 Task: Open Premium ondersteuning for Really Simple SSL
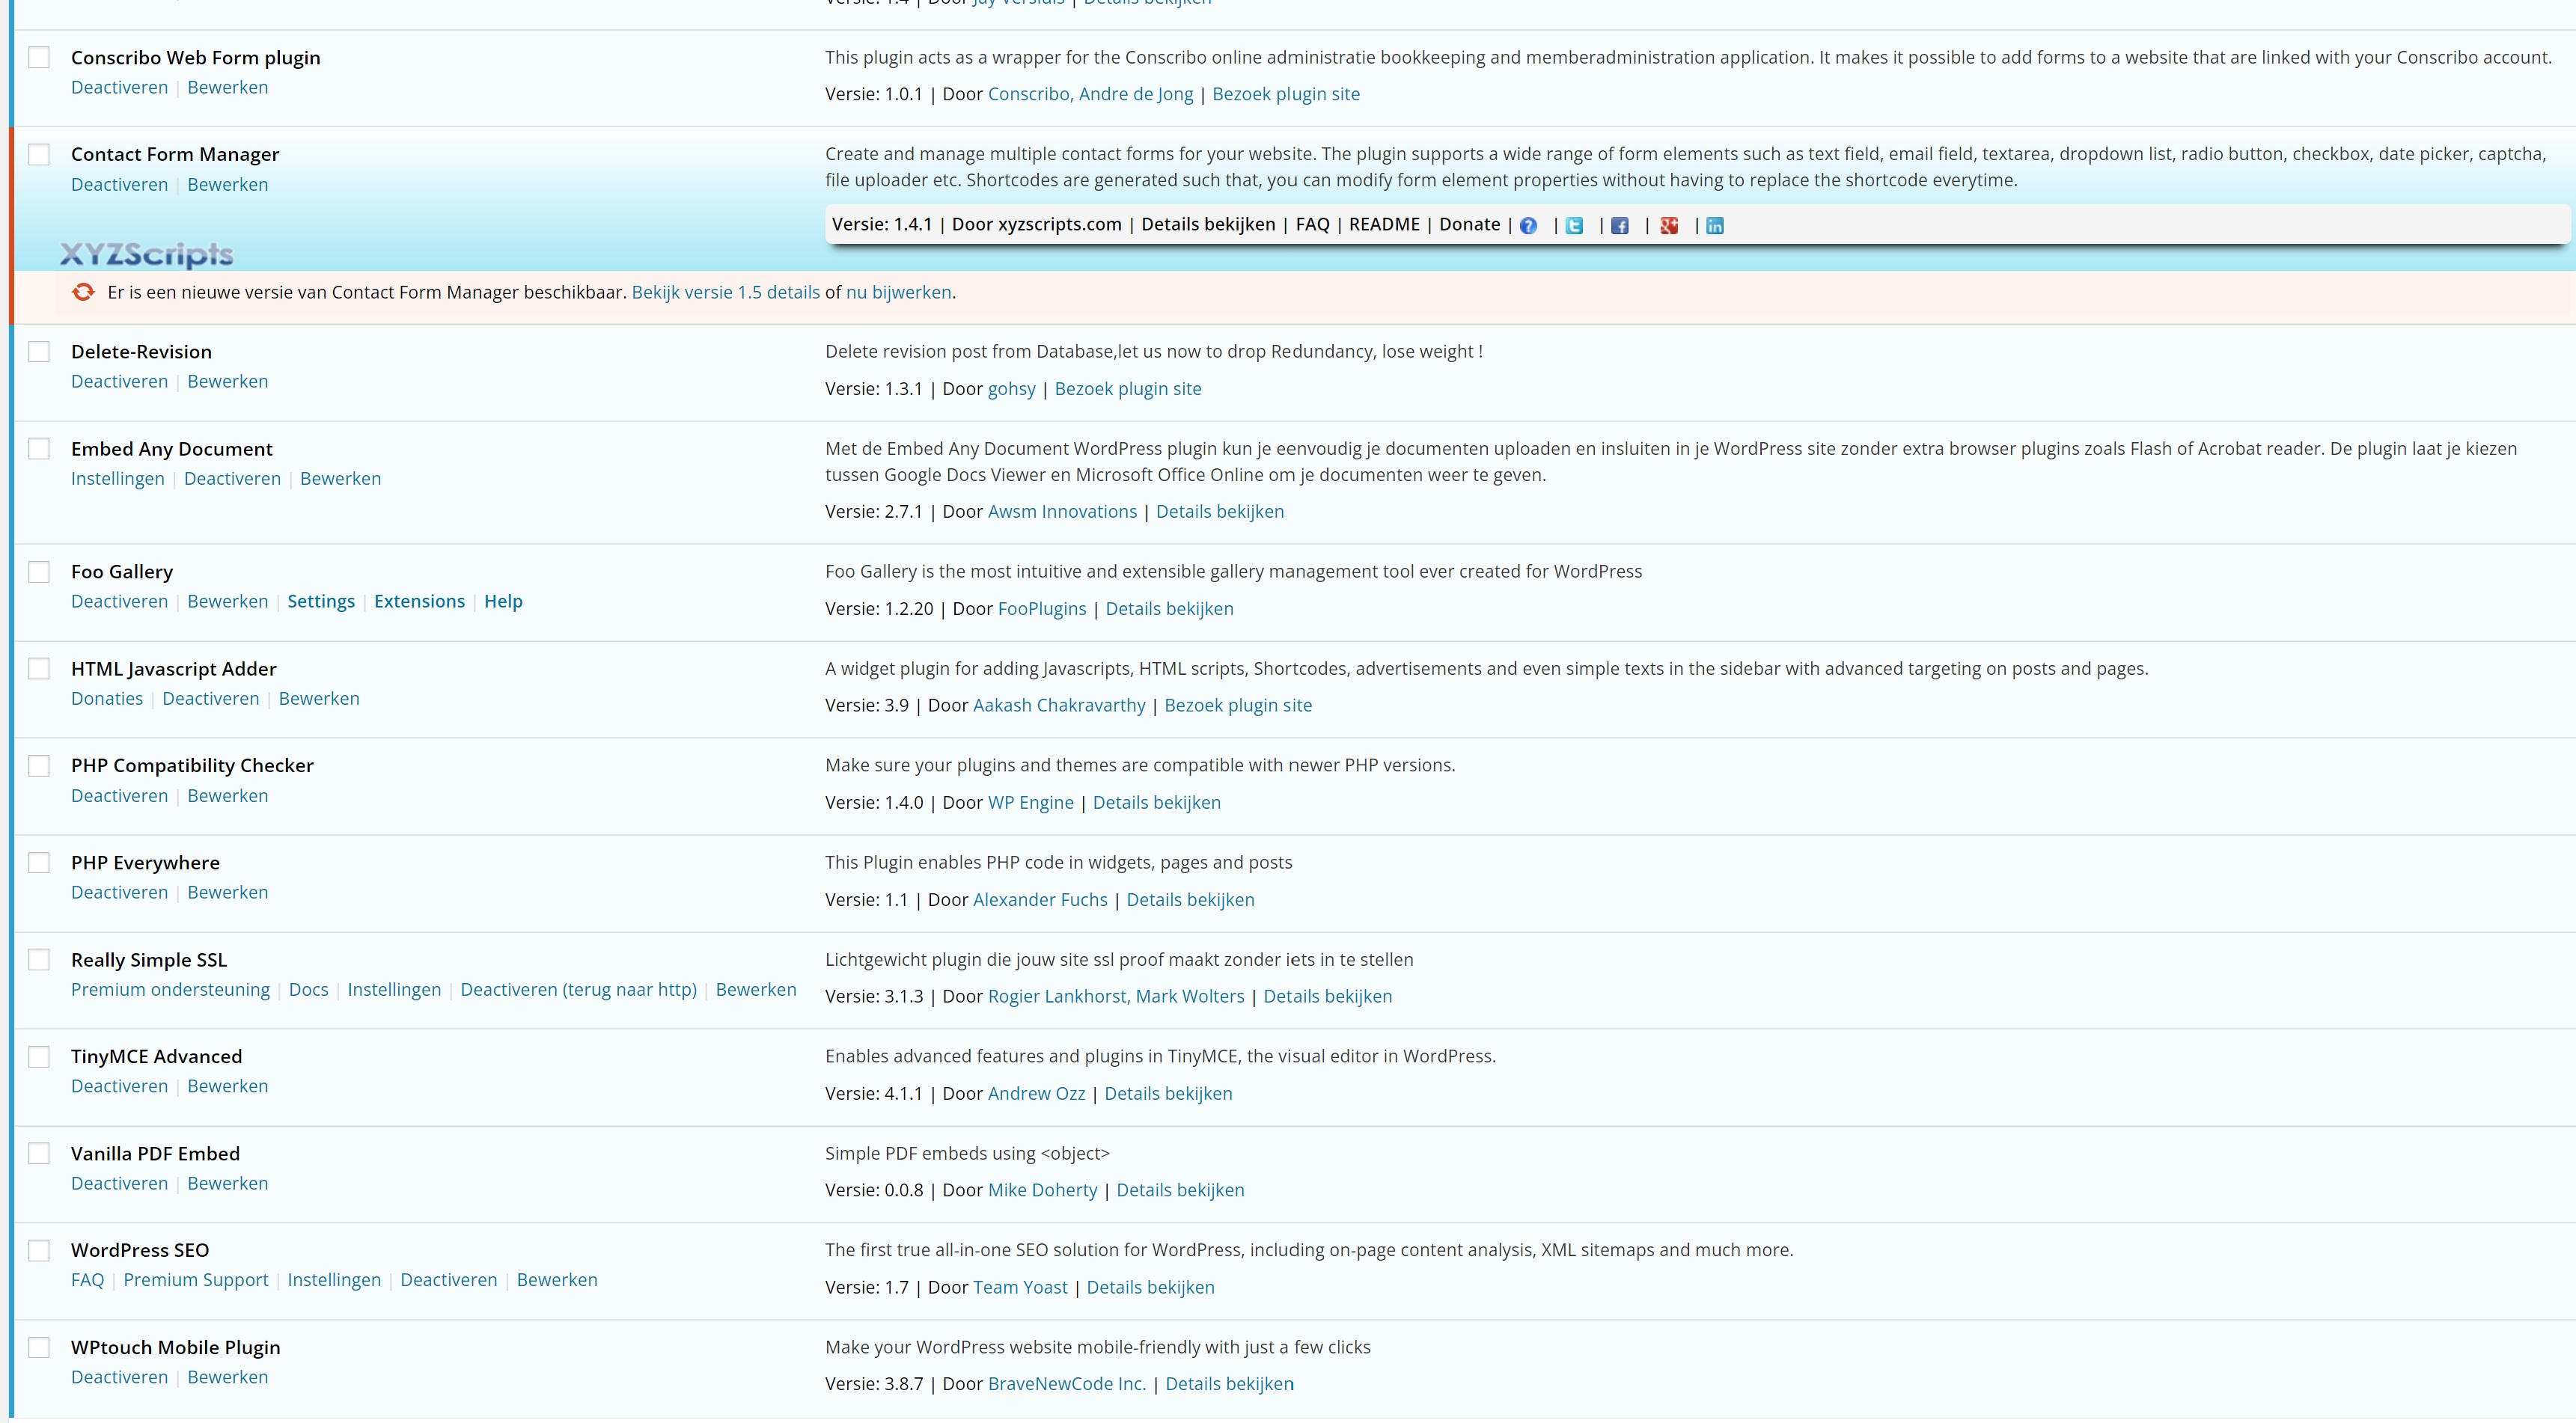coord(170,990)
